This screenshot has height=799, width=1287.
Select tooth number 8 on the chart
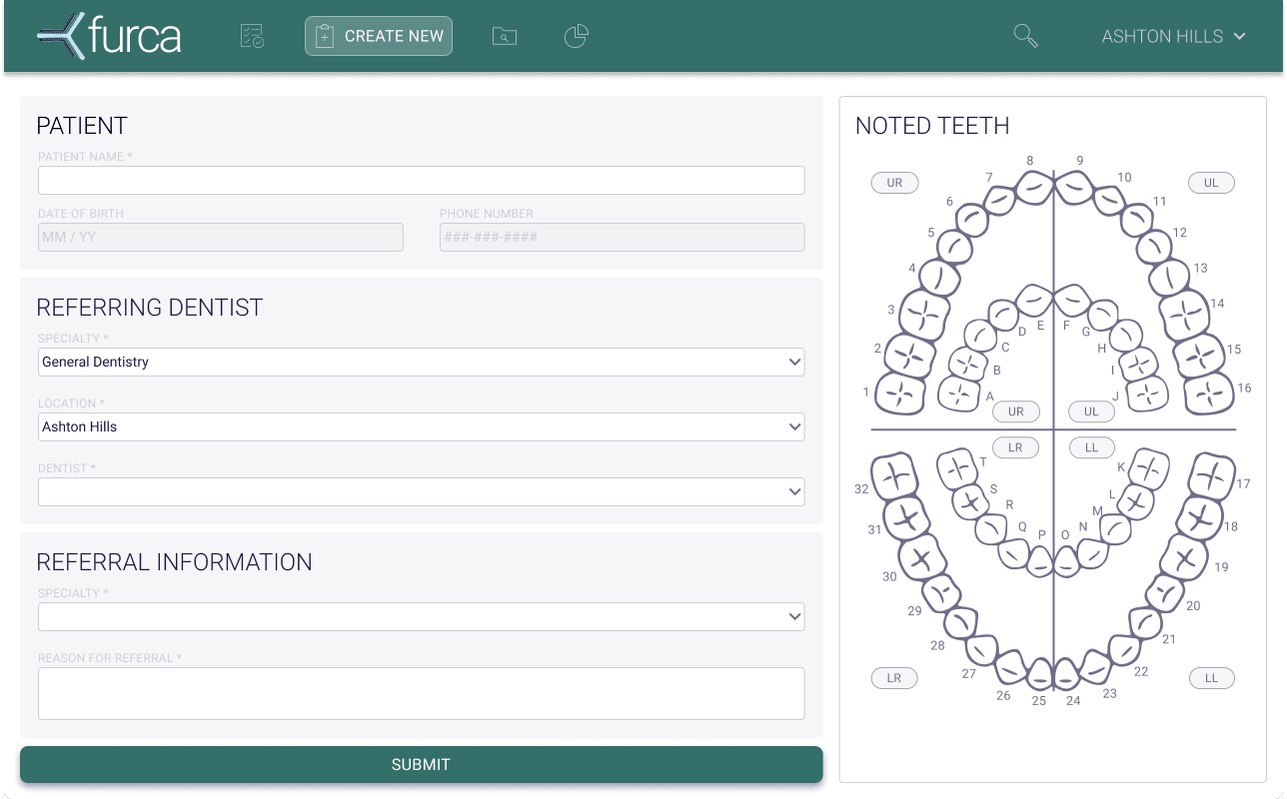point(1034,188)
